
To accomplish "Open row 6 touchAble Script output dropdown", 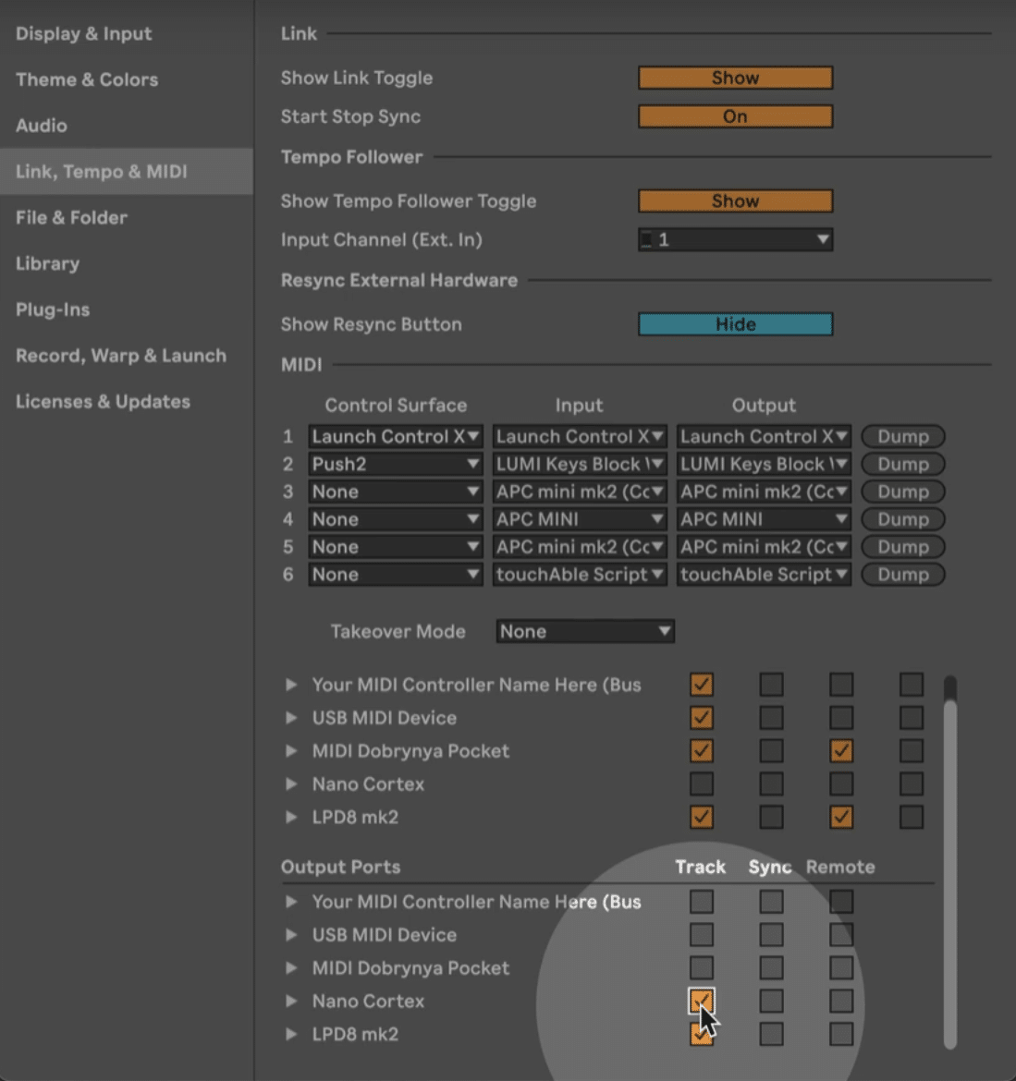I will (764, 575).
